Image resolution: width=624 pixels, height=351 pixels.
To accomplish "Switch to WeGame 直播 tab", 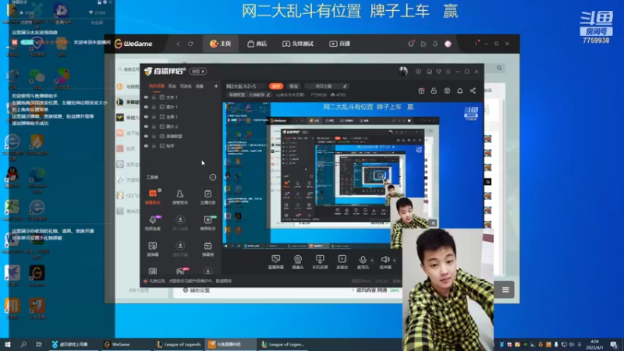I will point(339,44).
